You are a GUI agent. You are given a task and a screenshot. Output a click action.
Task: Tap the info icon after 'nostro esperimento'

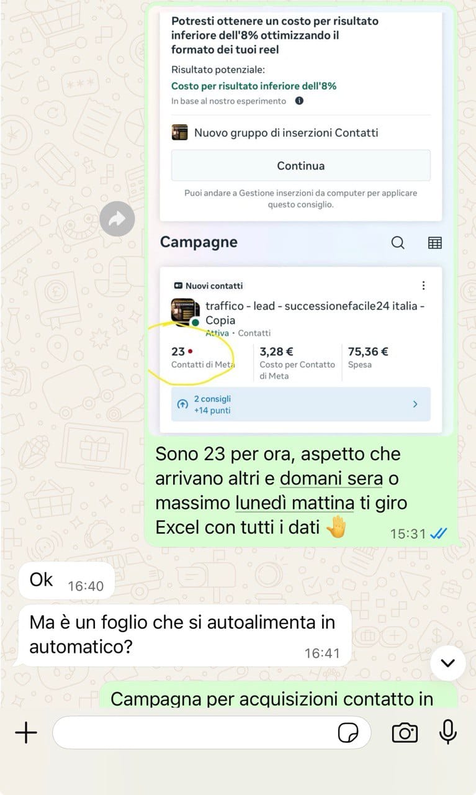point(299,101)
